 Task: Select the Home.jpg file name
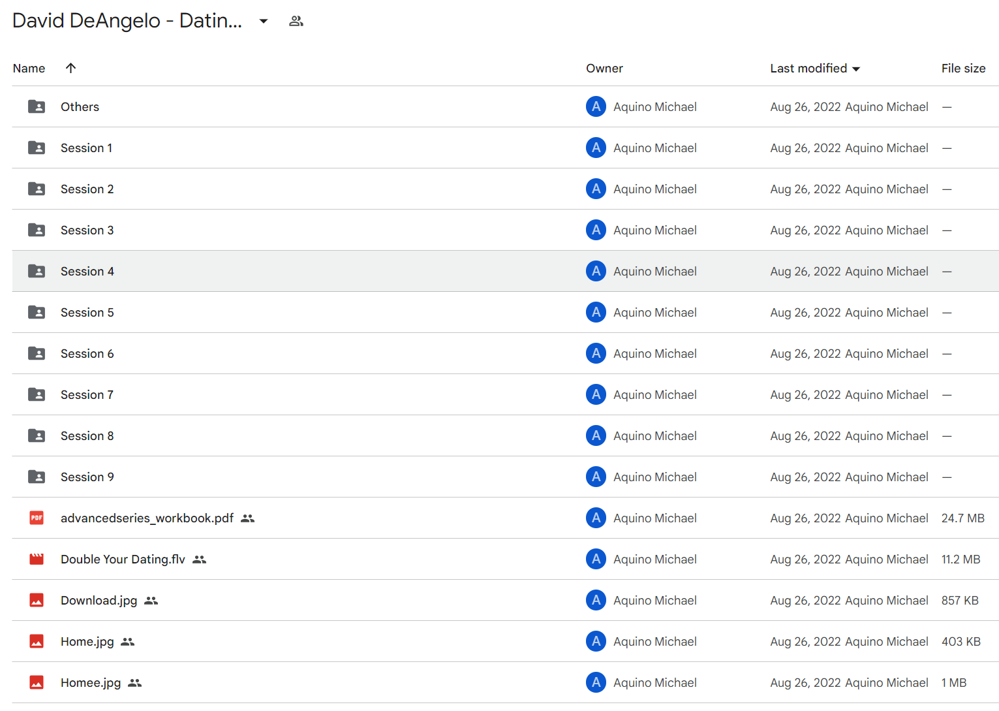tap(87, 641)
